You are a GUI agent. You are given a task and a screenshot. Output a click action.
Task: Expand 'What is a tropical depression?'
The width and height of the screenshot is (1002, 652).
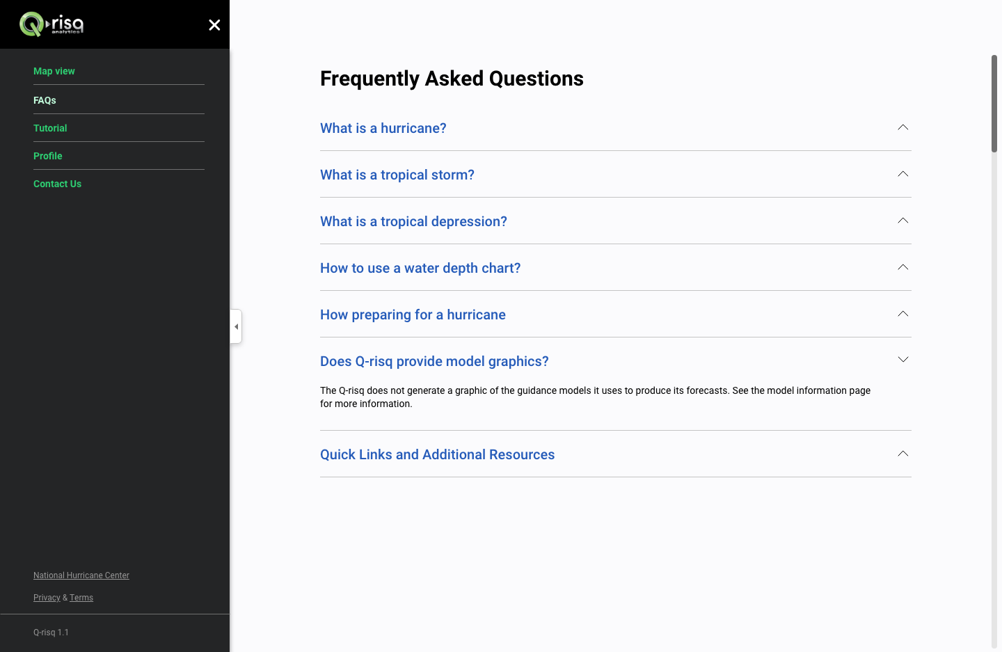click(413, 221)
